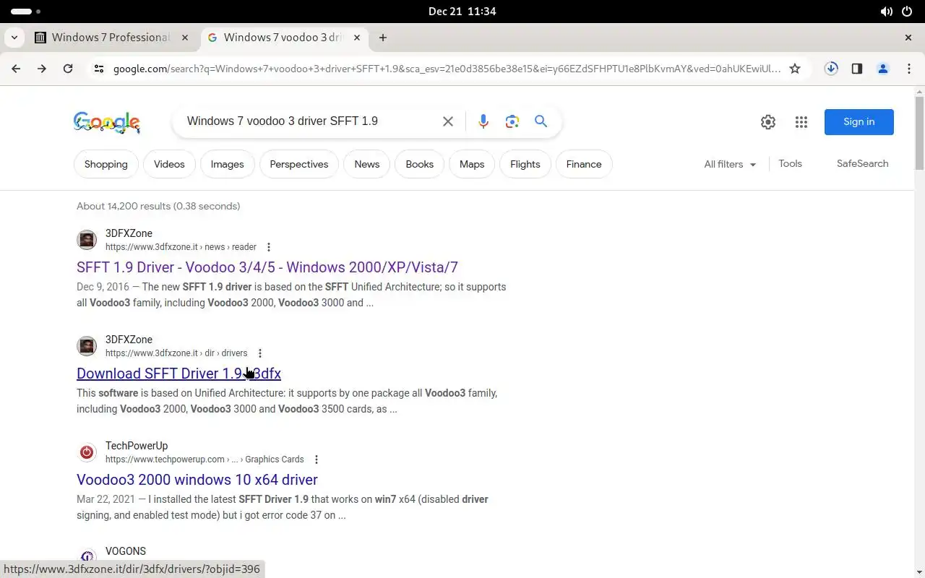Screen dimensions: 925x578
Task: Open options for 3DFXZone drivers result
Action: coord(260,353)
